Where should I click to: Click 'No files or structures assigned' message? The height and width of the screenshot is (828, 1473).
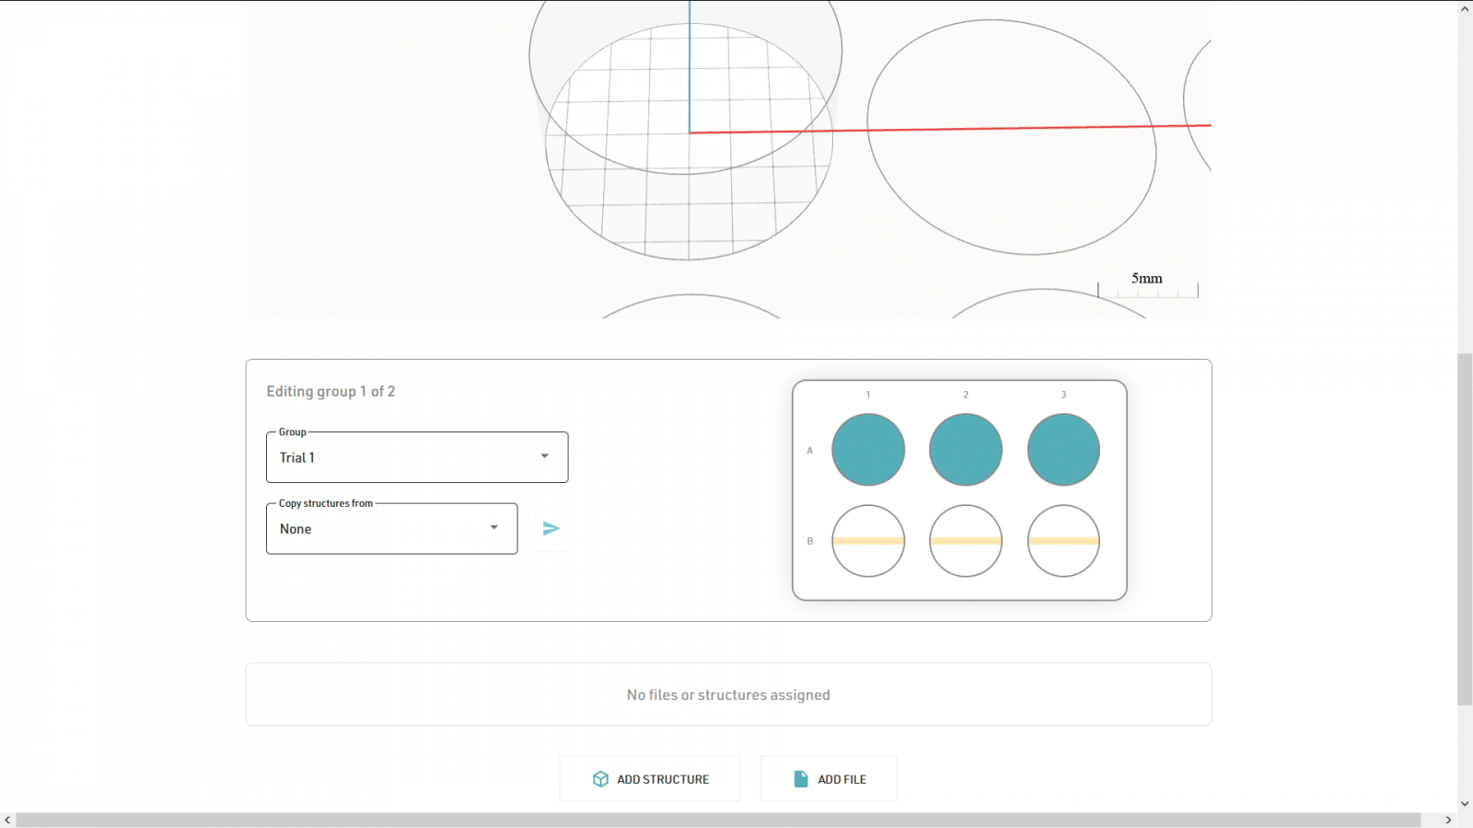pyautogui.click(x=728, y=695)
